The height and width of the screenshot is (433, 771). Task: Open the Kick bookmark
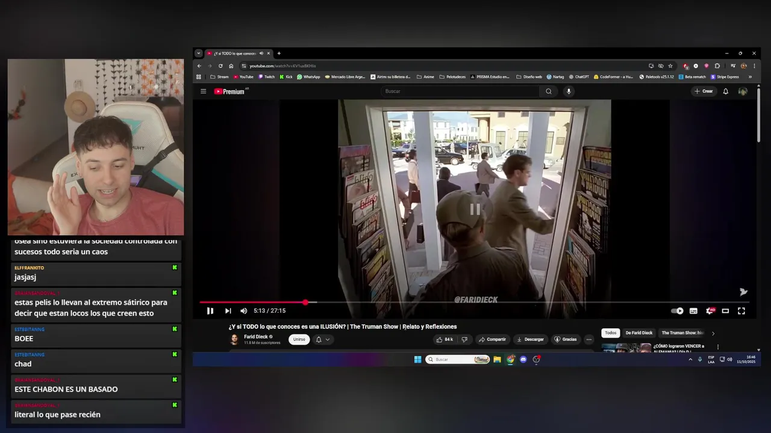[x=286, y=77]
